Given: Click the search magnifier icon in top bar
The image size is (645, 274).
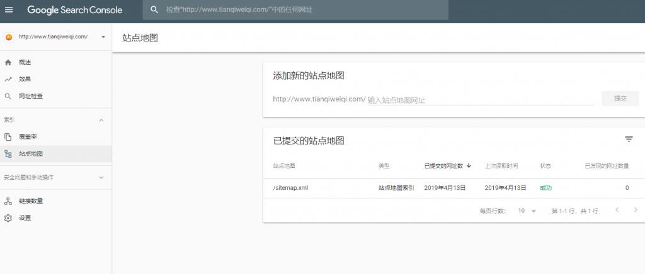Looking at the screenshot, I should (x=154, y=10).
